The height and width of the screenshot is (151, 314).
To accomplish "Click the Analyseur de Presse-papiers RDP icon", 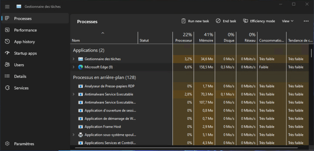I will coord(80,86).
